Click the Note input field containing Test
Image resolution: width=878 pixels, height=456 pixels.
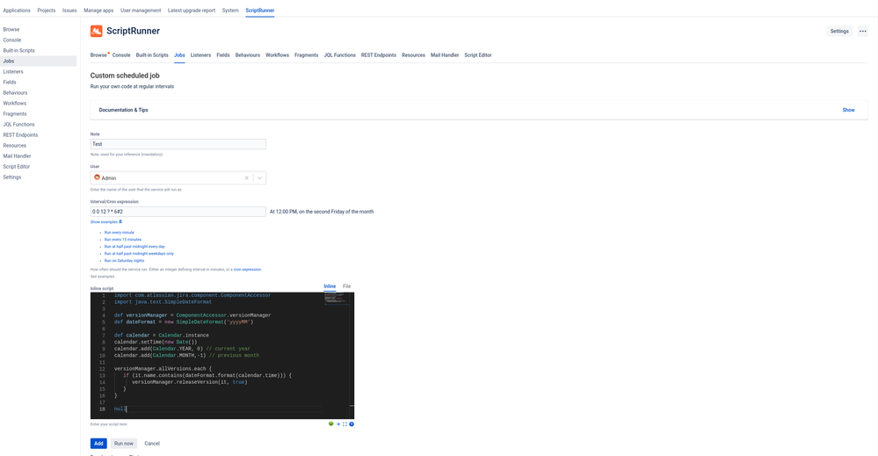[178, 144]
